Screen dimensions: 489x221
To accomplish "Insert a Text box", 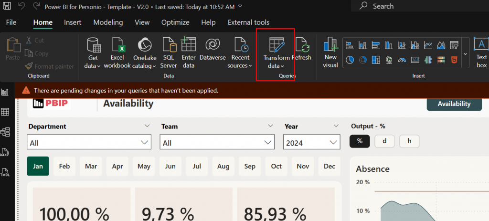I will click(x=481, y=53).
